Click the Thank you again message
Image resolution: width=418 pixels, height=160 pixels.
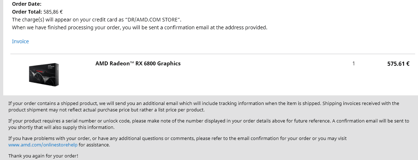tap(43, 156)
